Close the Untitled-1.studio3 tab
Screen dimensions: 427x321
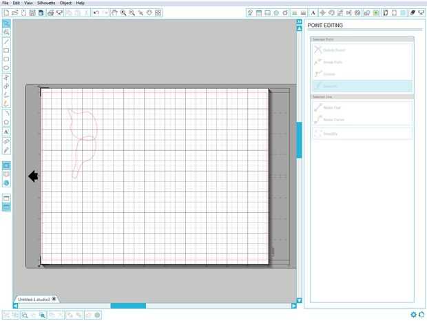54,299
